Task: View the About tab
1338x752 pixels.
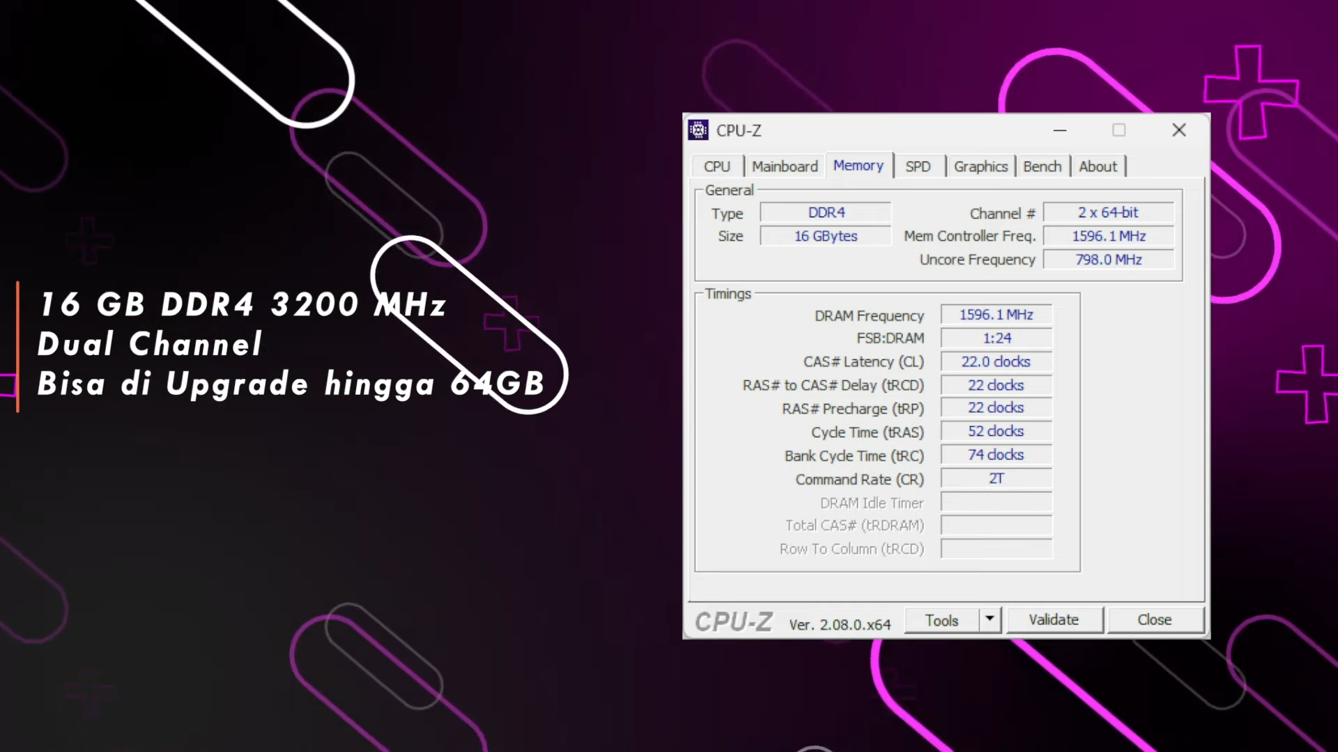Action: point(1098,166)
